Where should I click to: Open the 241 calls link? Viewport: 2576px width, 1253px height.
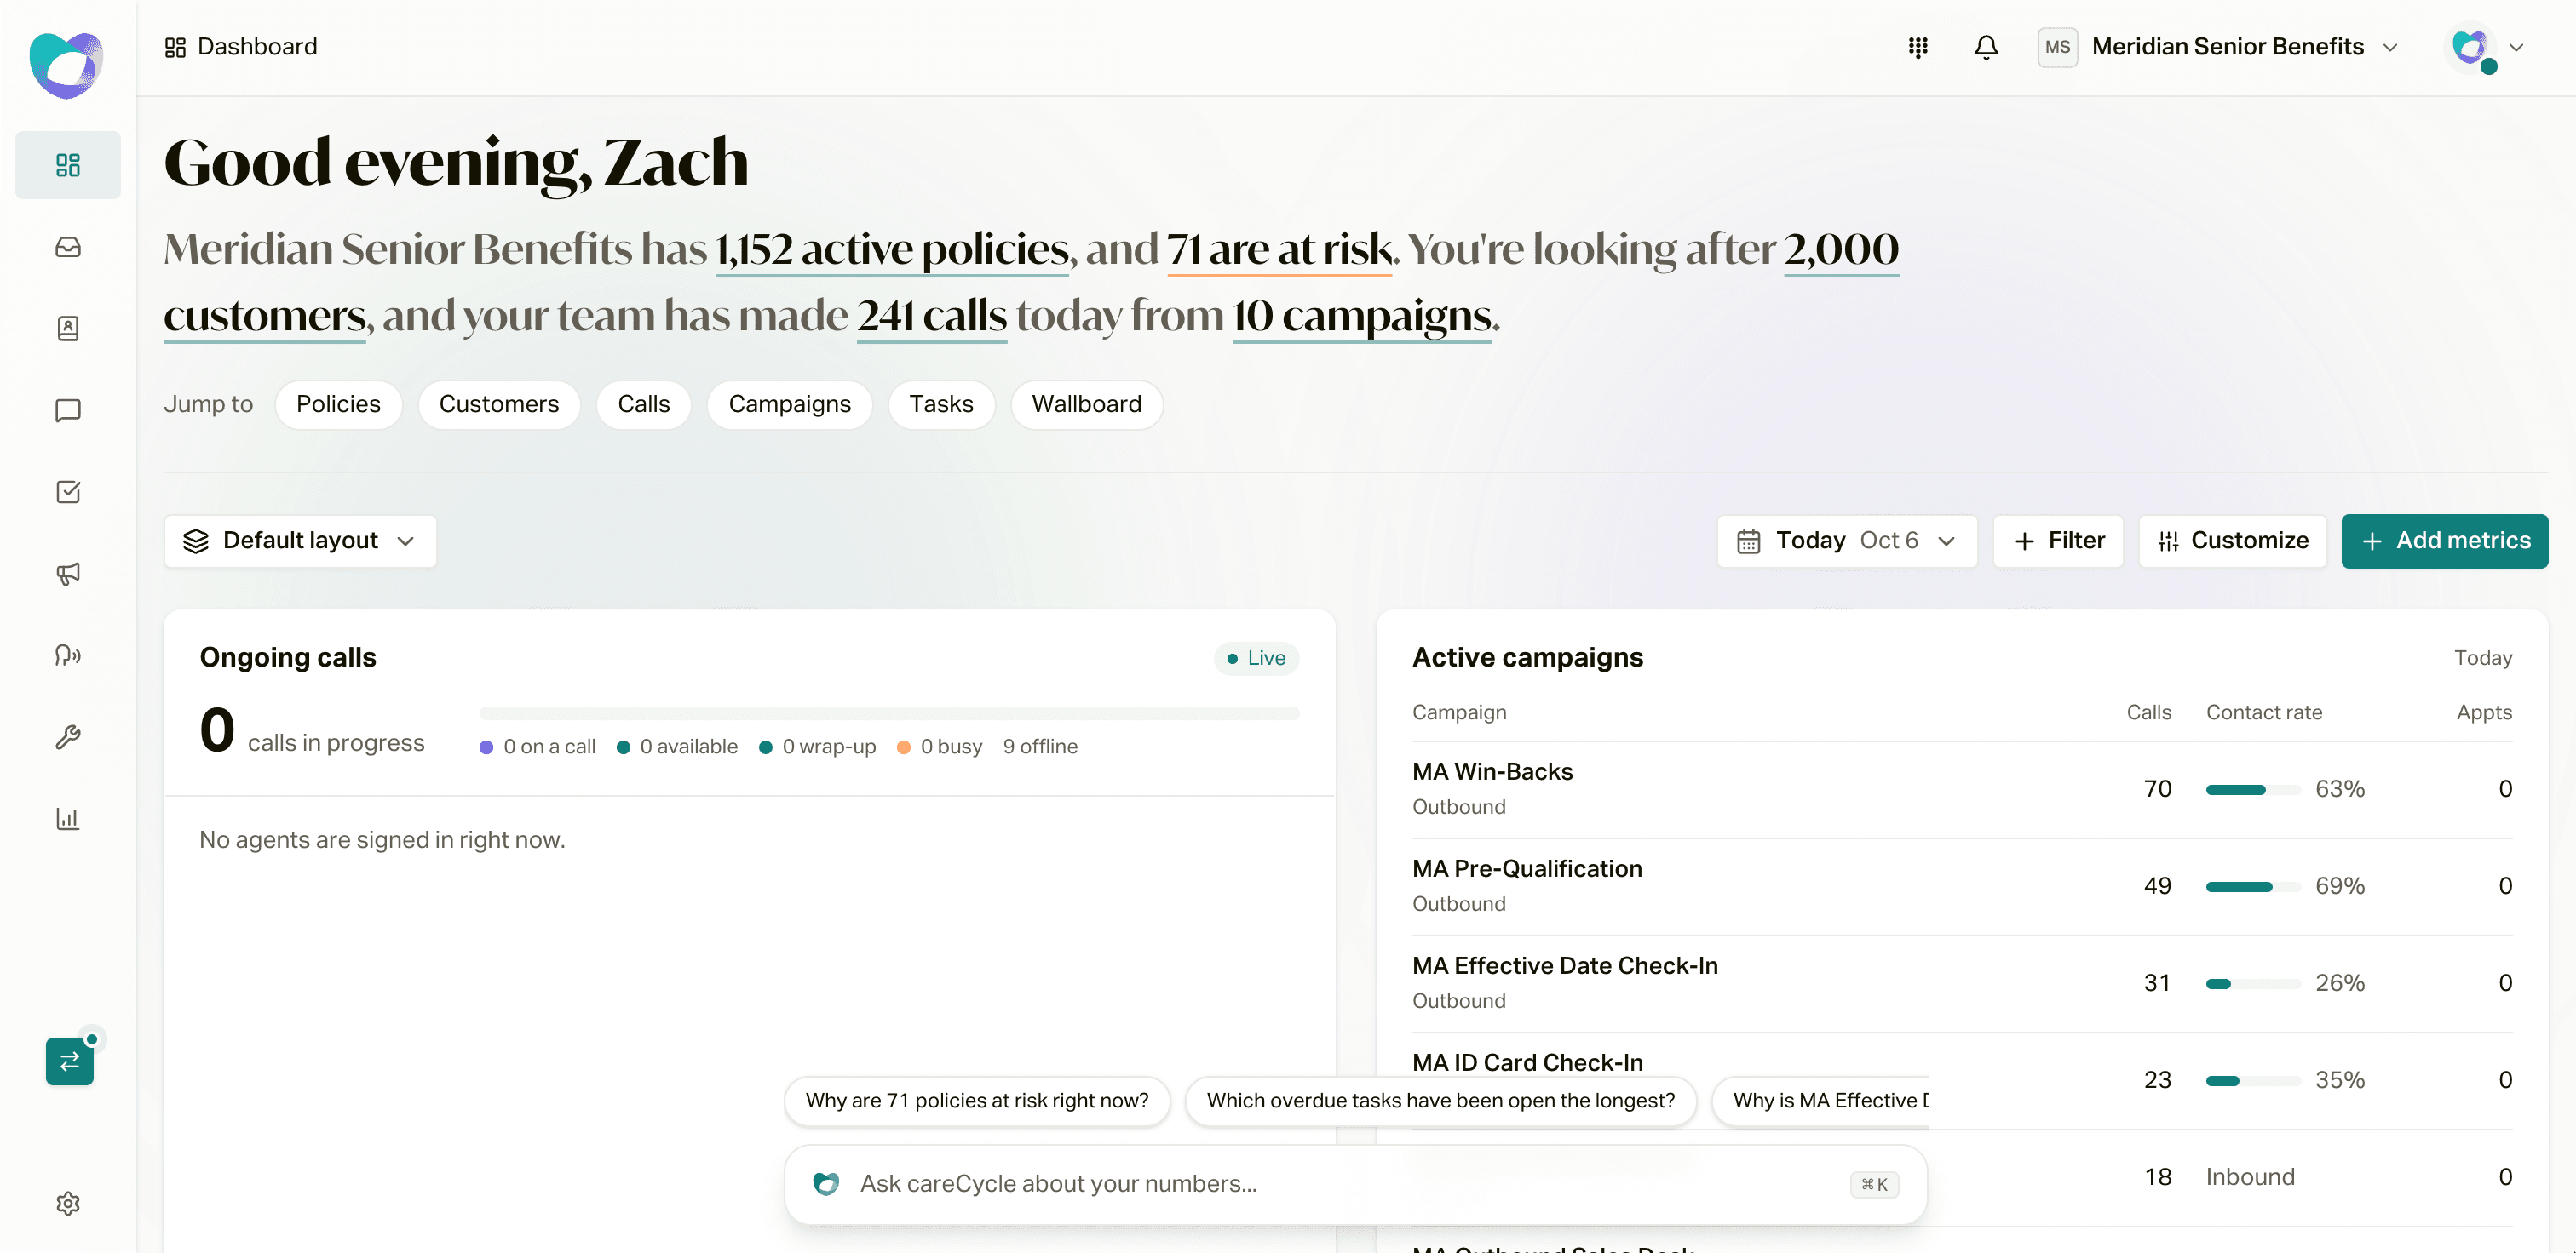(x=931, y=316)
